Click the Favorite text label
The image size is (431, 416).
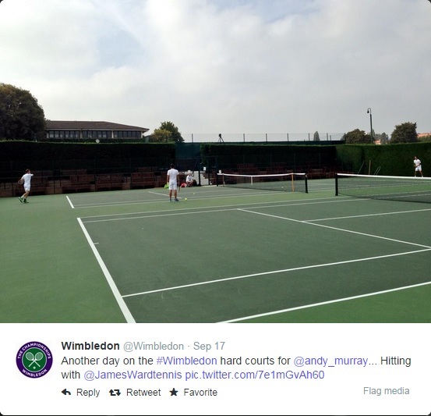(x=200, y=392)
